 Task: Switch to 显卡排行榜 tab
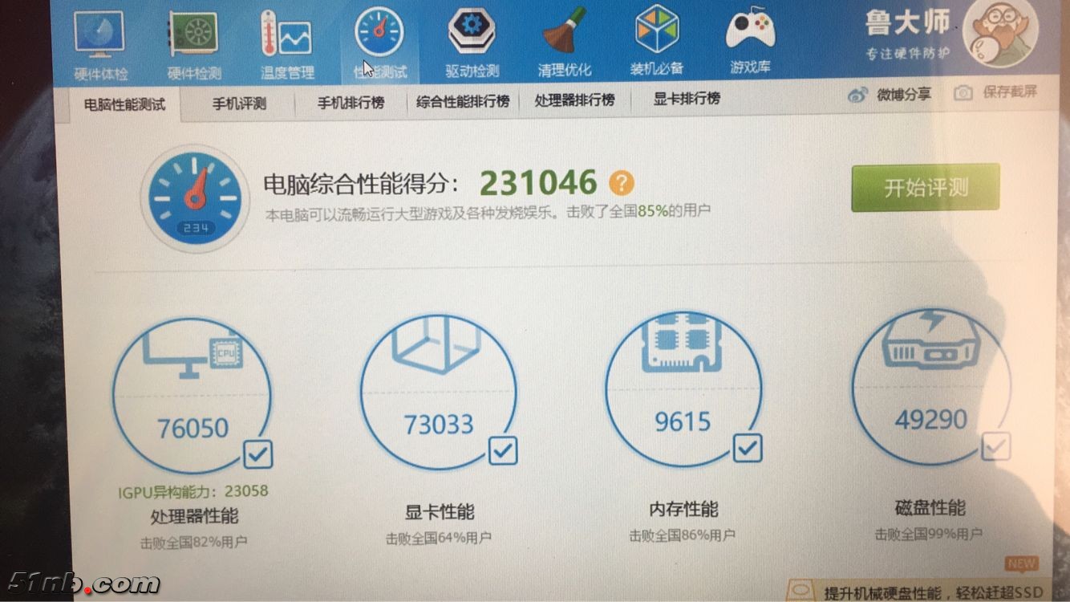(x=687, y=99)
